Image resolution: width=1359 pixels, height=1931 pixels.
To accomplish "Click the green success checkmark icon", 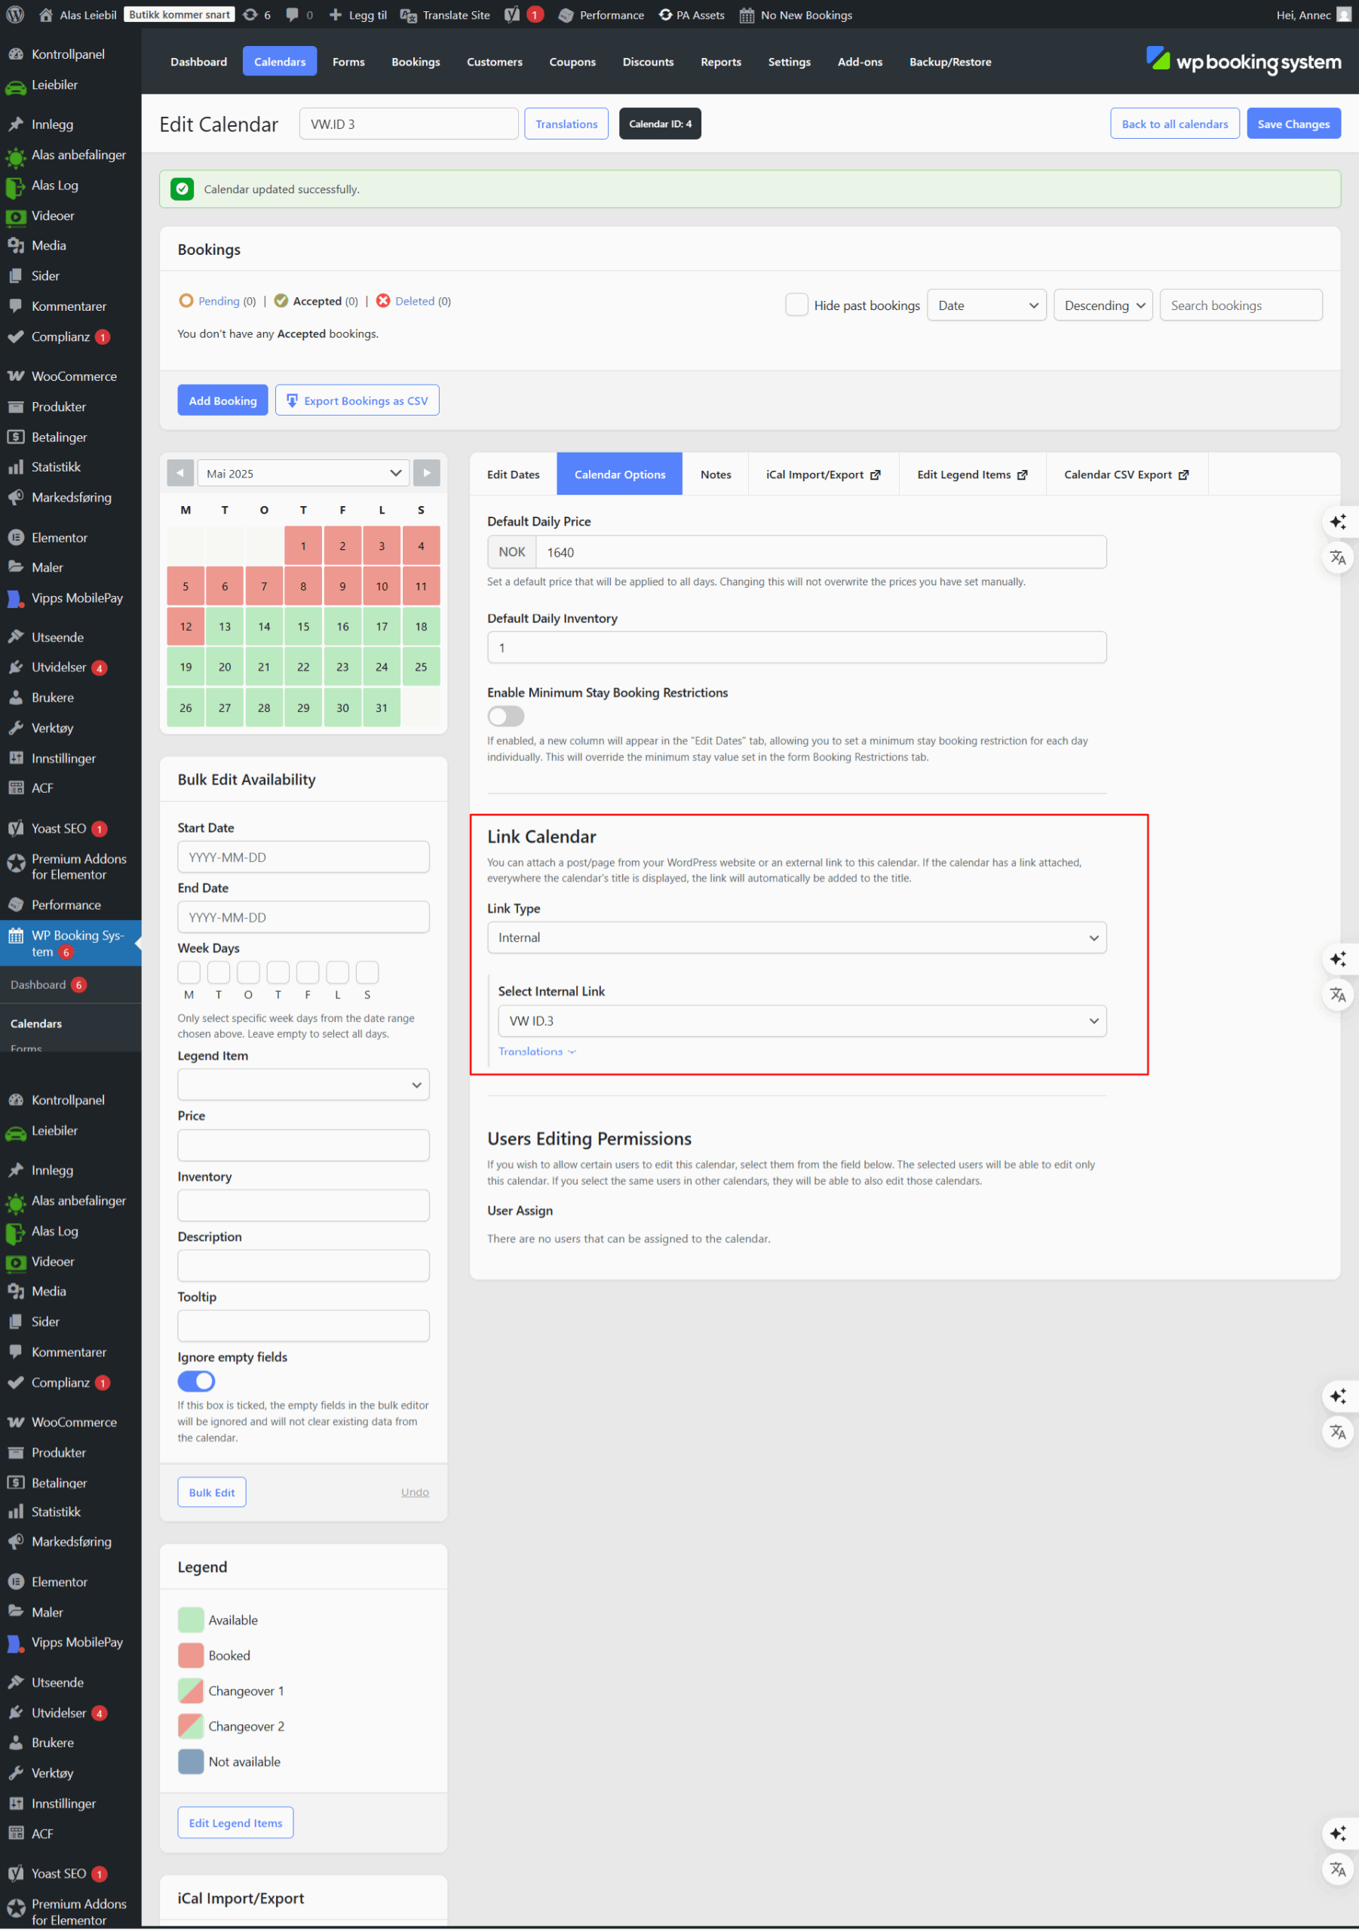I will click(182, 189).
